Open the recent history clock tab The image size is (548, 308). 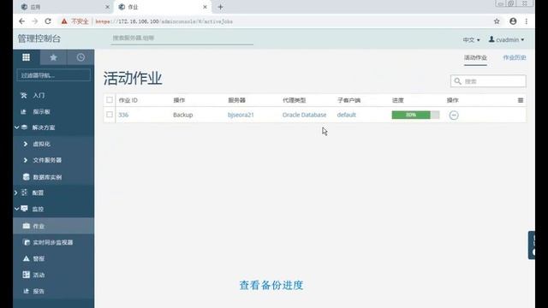point(80,57)
